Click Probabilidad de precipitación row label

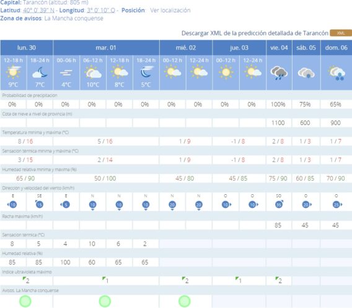click(30, 95)
